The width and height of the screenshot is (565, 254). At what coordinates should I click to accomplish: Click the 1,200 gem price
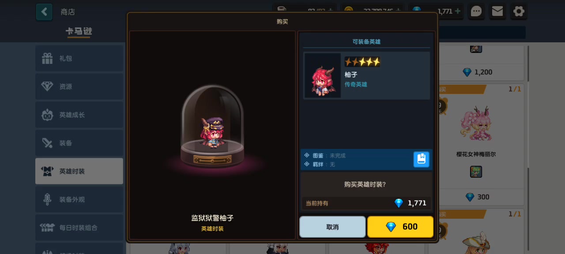click(477, 72)
